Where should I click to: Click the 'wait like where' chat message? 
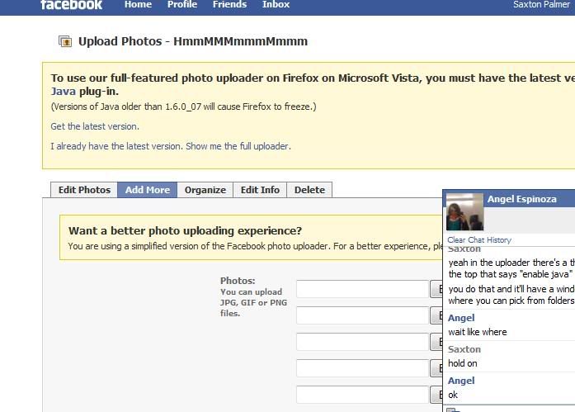tap(478, 332)
